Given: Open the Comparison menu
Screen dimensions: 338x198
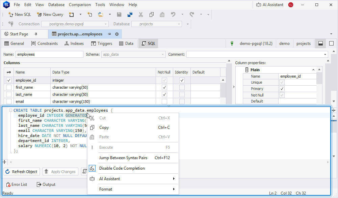Looking at the screenshot, I should pos(80,5).
